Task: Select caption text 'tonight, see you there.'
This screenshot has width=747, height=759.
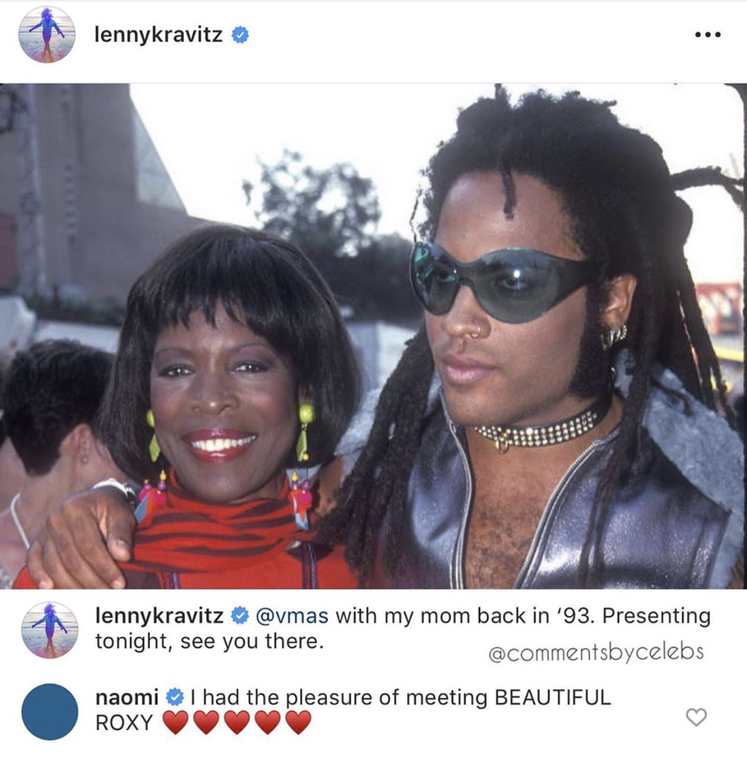Action: coord(209,641)
